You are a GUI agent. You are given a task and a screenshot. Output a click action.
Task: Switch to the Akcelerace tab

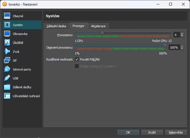98,26
